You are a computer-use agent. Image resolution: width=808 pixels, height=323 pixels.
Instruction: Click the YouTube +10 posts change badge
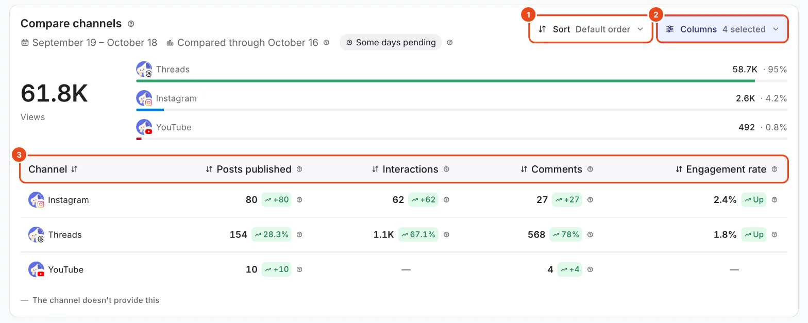276,269
